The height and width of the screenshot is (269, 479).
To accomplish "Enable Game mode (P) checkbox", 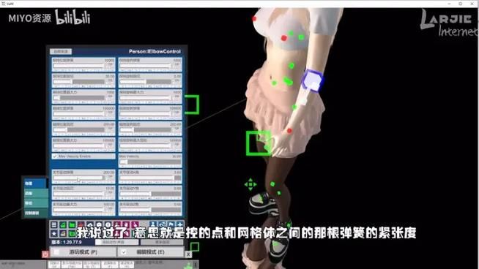I will [56, 252].
